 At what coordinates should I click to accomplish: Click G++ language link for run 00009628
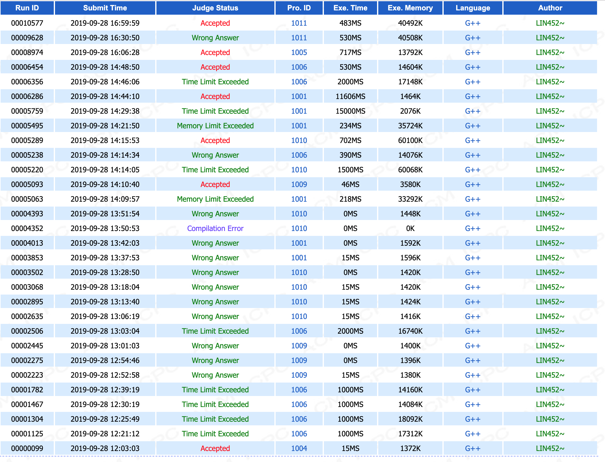472,38
